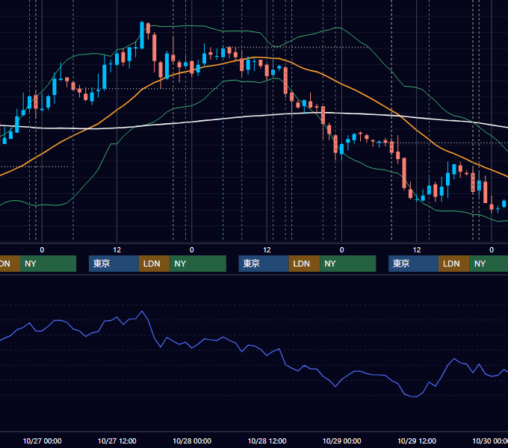Click the '10/29 12:00' date label

[417, 441]
